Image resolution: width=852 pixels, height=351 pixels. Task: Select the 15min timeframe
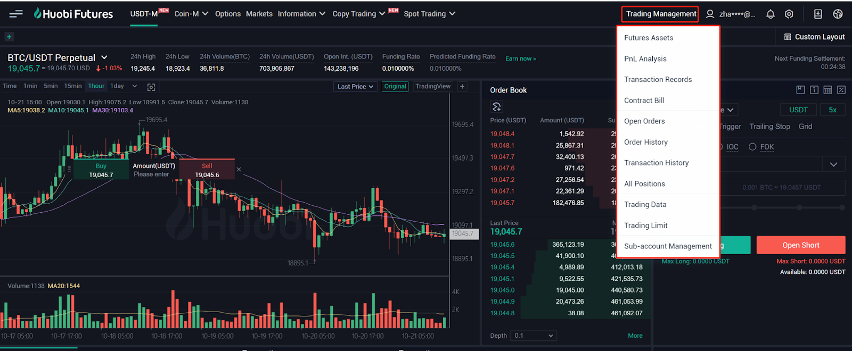coord(73,86)
